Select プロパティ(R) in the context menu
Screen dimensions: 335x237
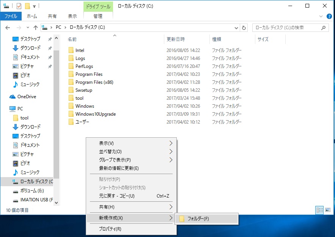[110, 229]
